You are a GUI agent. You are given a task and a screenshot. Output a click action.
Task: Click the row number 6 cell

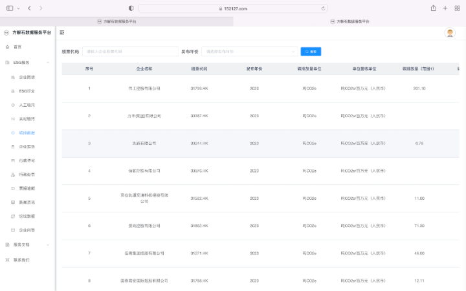[x=89, y=226]
